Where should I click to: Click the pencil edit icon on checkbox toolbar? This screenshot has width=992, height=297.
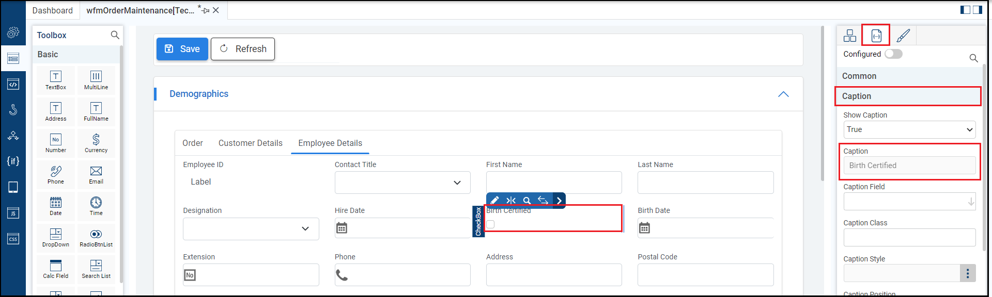tap(494, 200)
